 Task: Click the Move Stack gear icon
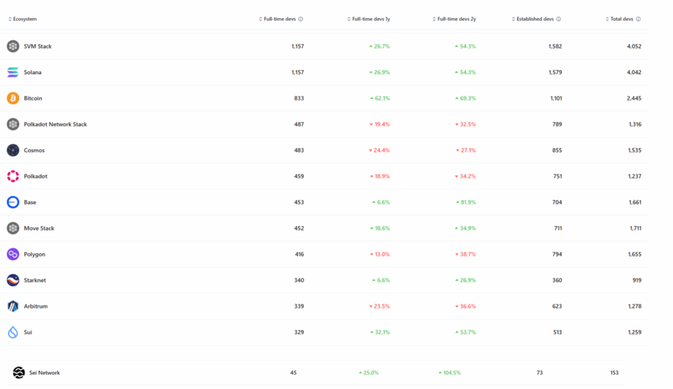pos(12,228)
